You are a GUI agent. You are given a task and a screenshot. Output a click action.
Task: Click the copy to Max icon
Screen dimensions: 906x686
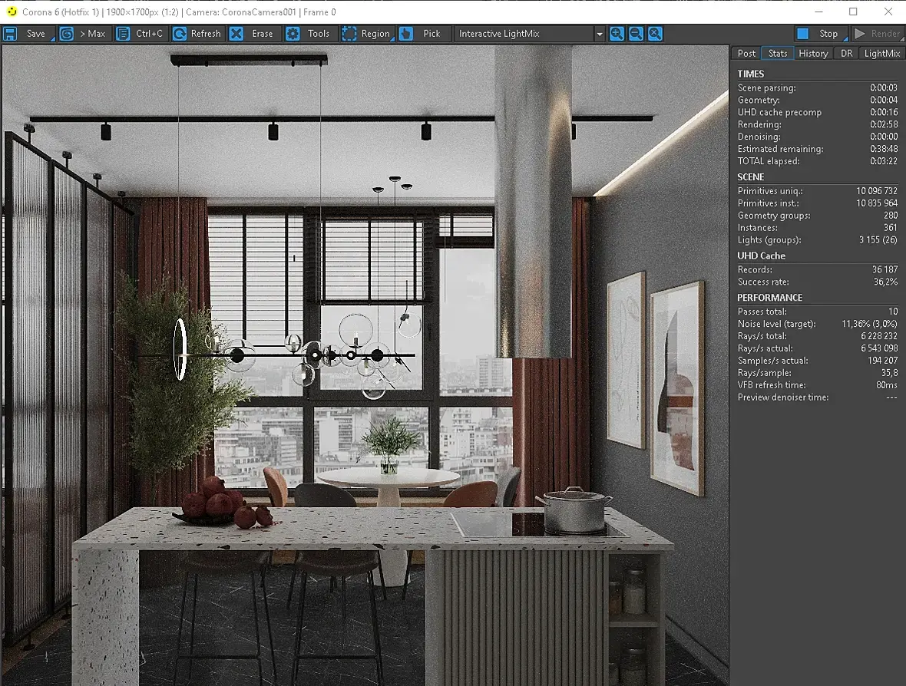(67, 34)
